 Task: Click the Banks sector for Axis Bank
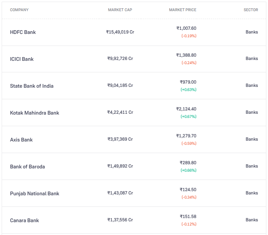click(251, 139)
